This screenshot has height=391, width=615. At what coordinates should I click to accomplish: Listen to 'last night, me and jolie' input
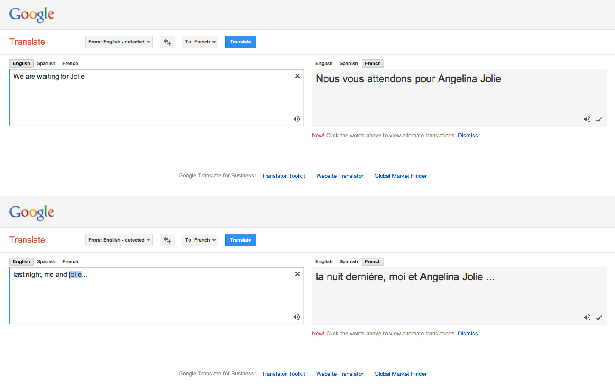coord(297,317)
